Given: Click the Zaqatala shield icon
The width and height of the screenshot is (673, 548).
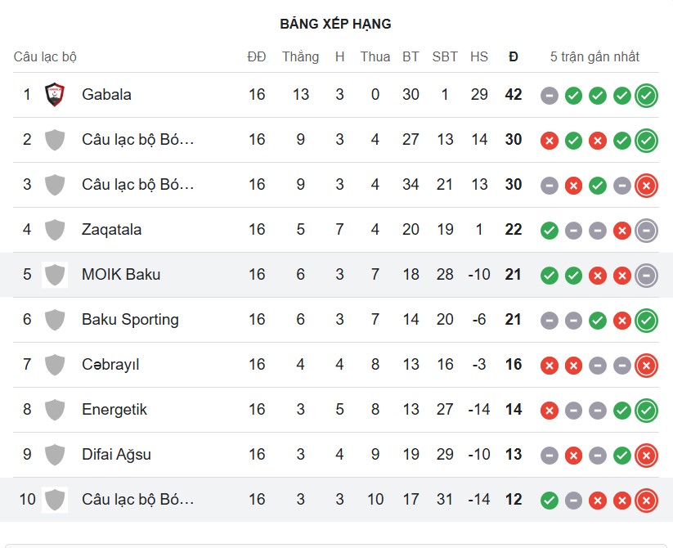Looking at the screenshot, I should [55, 230].
